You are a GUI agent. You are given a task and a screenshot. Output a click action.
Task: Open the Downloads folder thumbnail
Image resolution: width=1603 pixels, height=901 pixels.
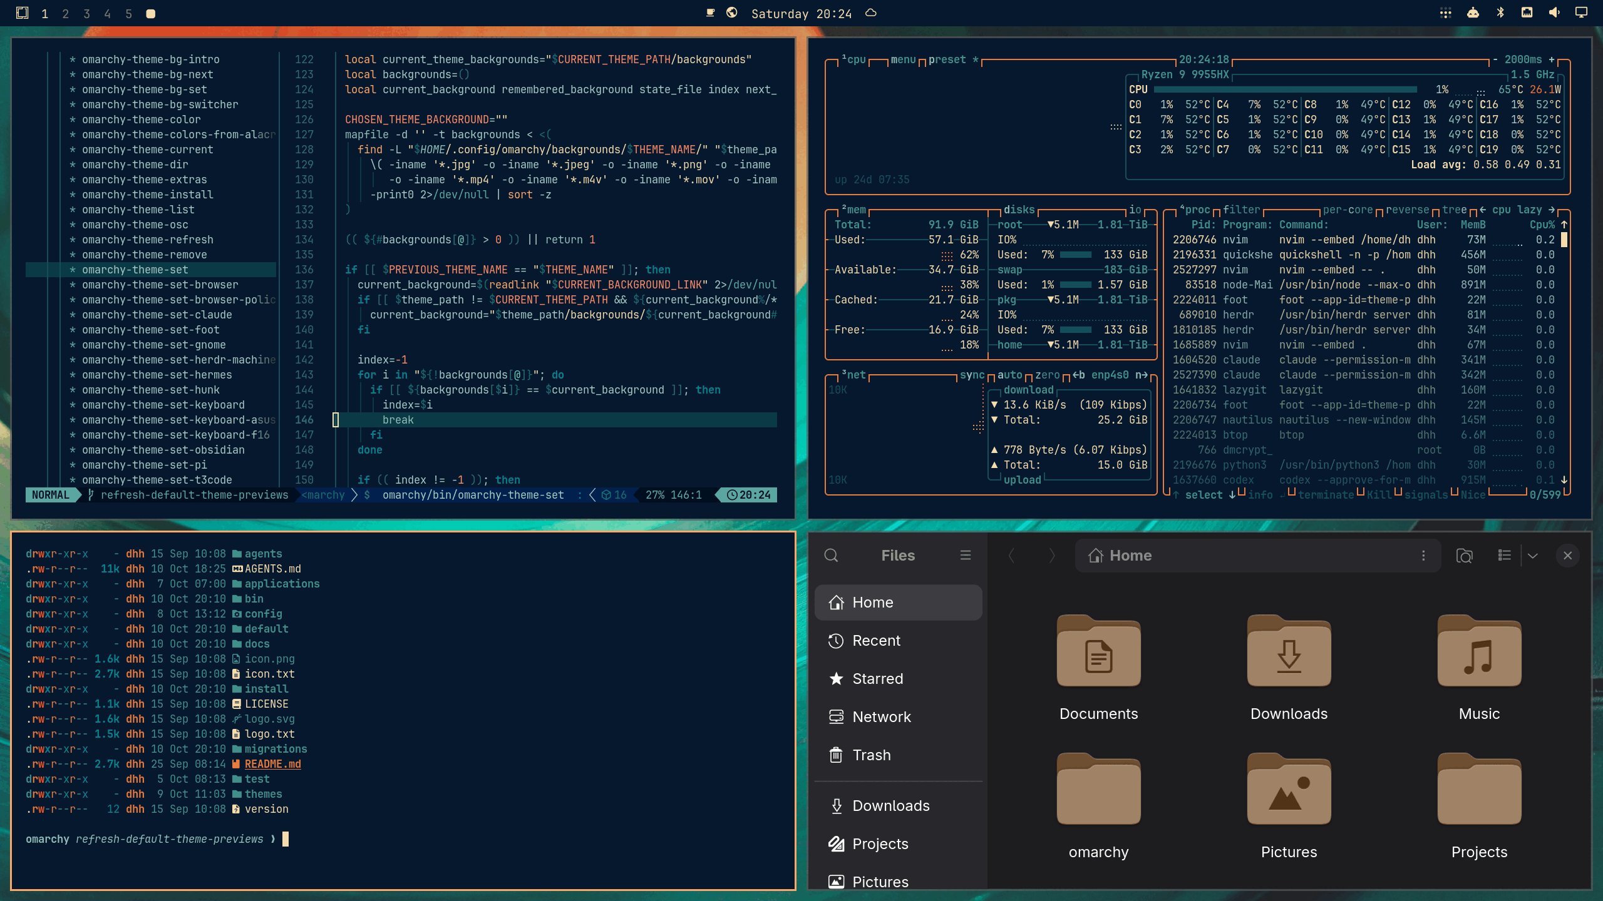pos(1289,669)
